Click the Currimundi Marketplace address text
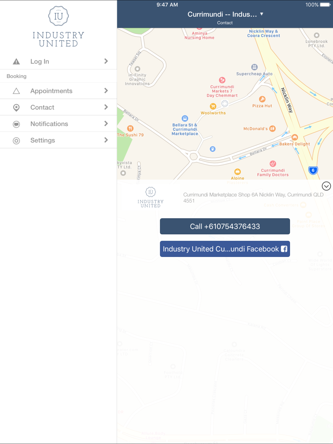Image resolution: width=333 pixels, height=444 pixels. point(253,198)
